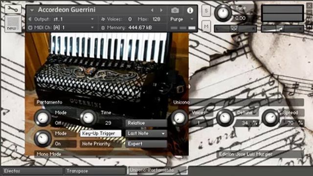Viewport: 313px width, 176px height.
Task: Solo the instrument with S button
Action: 206,10
